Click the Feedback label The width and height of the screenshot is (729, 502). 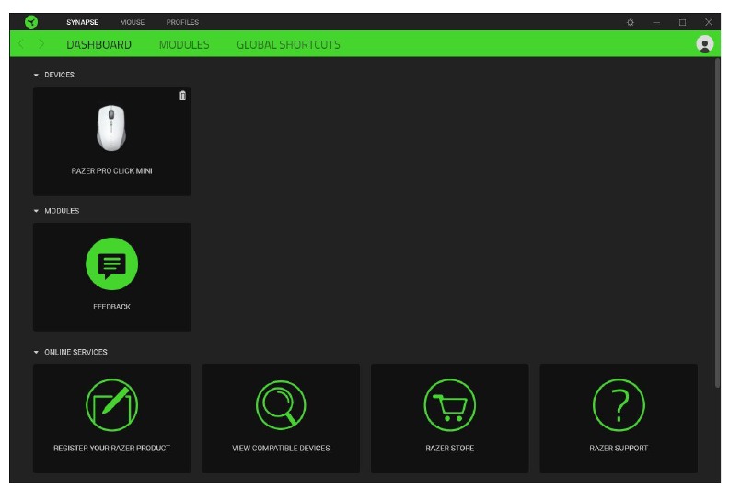point(111,307)
